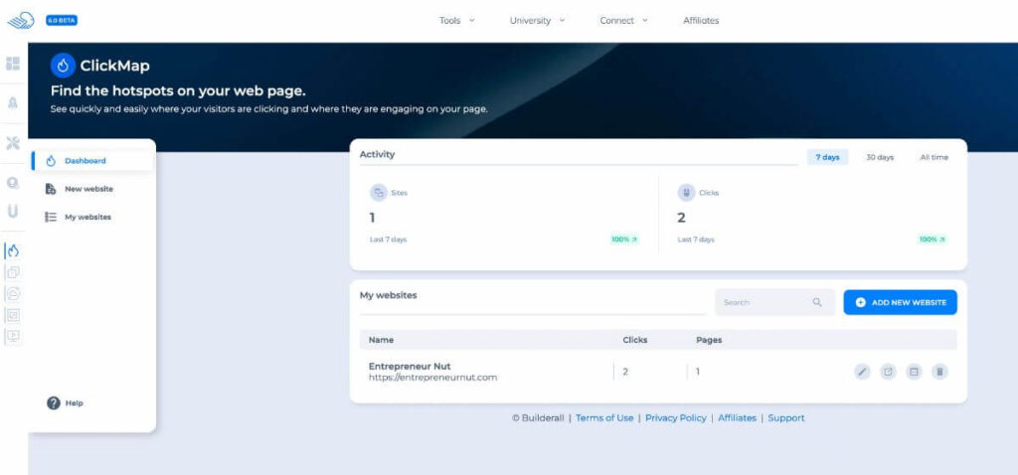The image size is (1018, 475).
Task: Click the edit pencil icon for Entrepreneur Nut
Action: (862, 372)
